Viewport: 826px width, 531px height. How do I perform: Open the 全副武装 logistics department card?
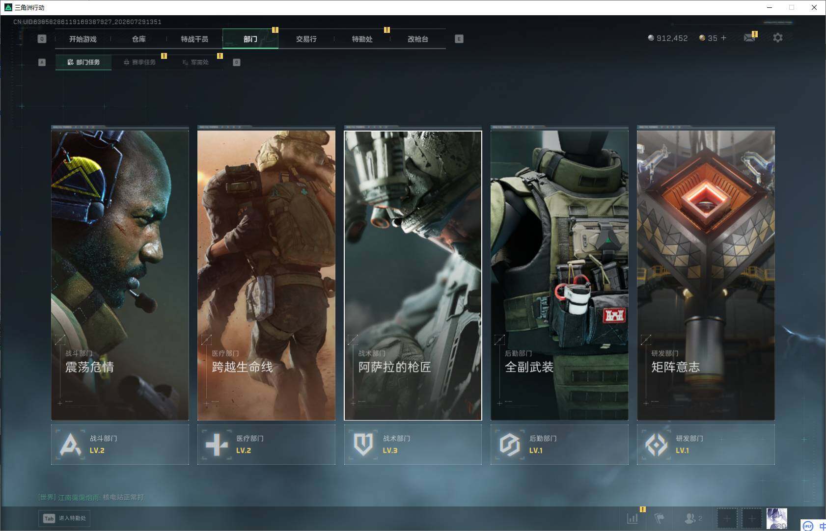coord(559,275)
